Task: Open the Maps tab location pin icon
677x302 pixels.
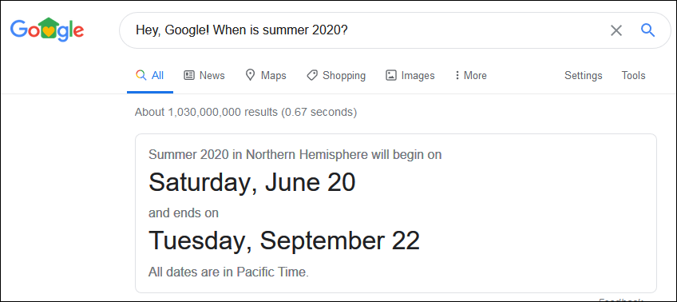Action: 250,75
